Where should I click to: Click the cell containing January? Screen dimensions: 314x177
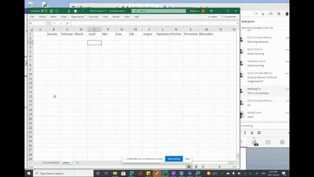[53, 34]
